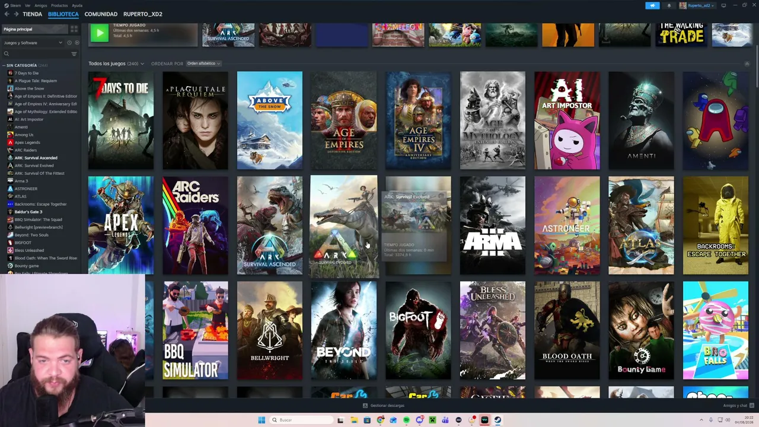
Task: Select Baldur's Gate 3 in sidebar
Action: tap(28, 212)
